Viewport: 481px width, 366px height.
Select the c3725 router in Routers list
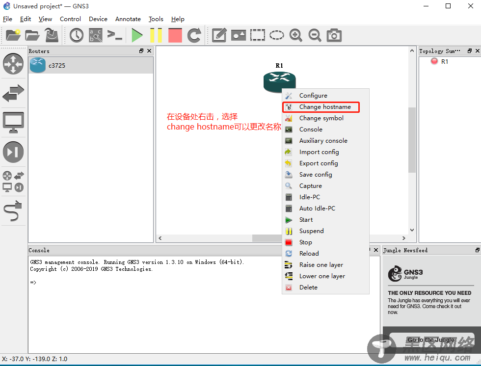click(x=91, y=65)
